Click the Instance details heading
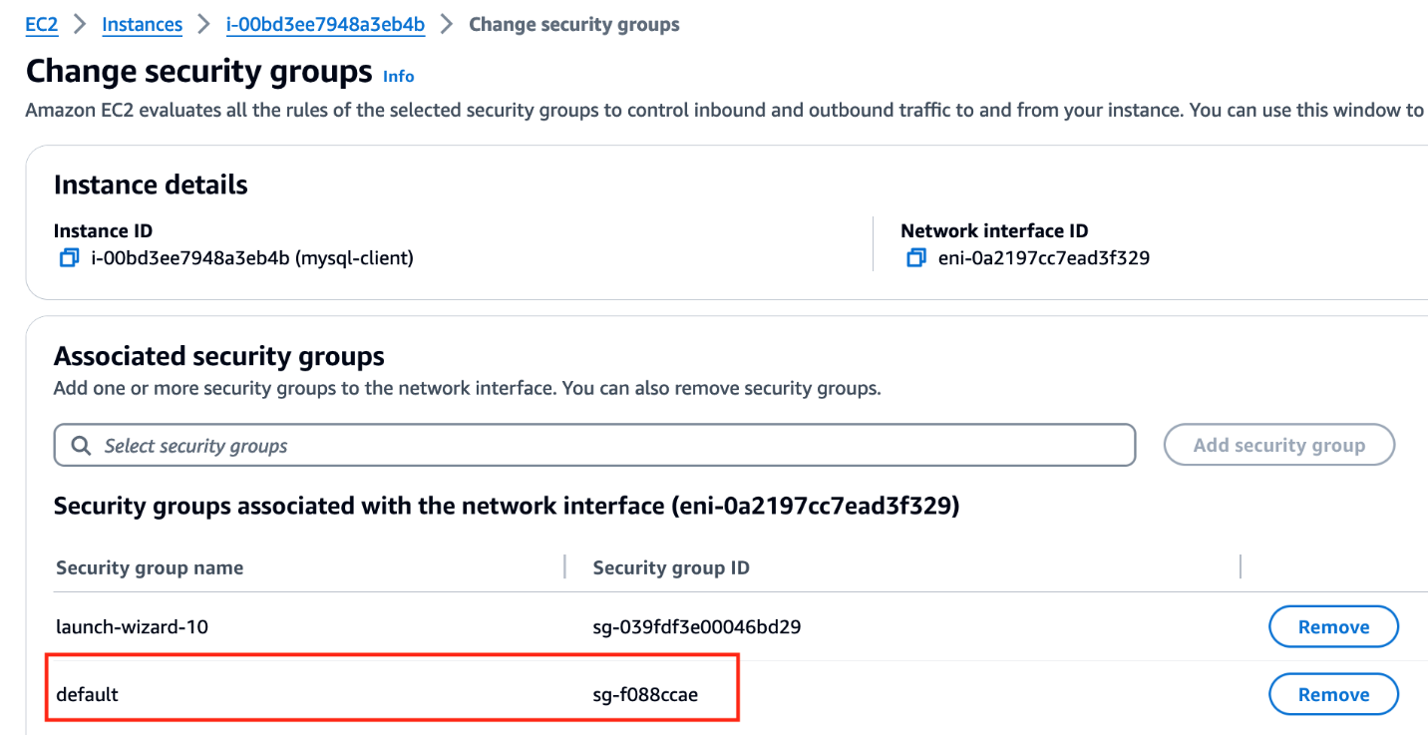The width and height of the screenshot is (1428, 735). 151,184
